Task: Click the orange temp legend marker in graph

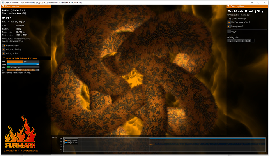Action: [x=66, y=140]
